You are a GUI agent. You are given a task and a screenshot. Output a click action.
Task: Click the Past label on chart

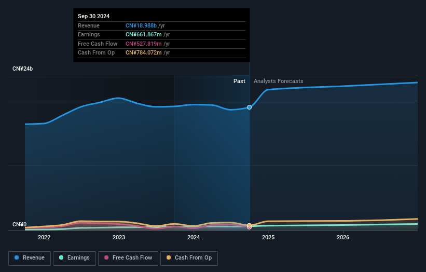coord(239,81)
